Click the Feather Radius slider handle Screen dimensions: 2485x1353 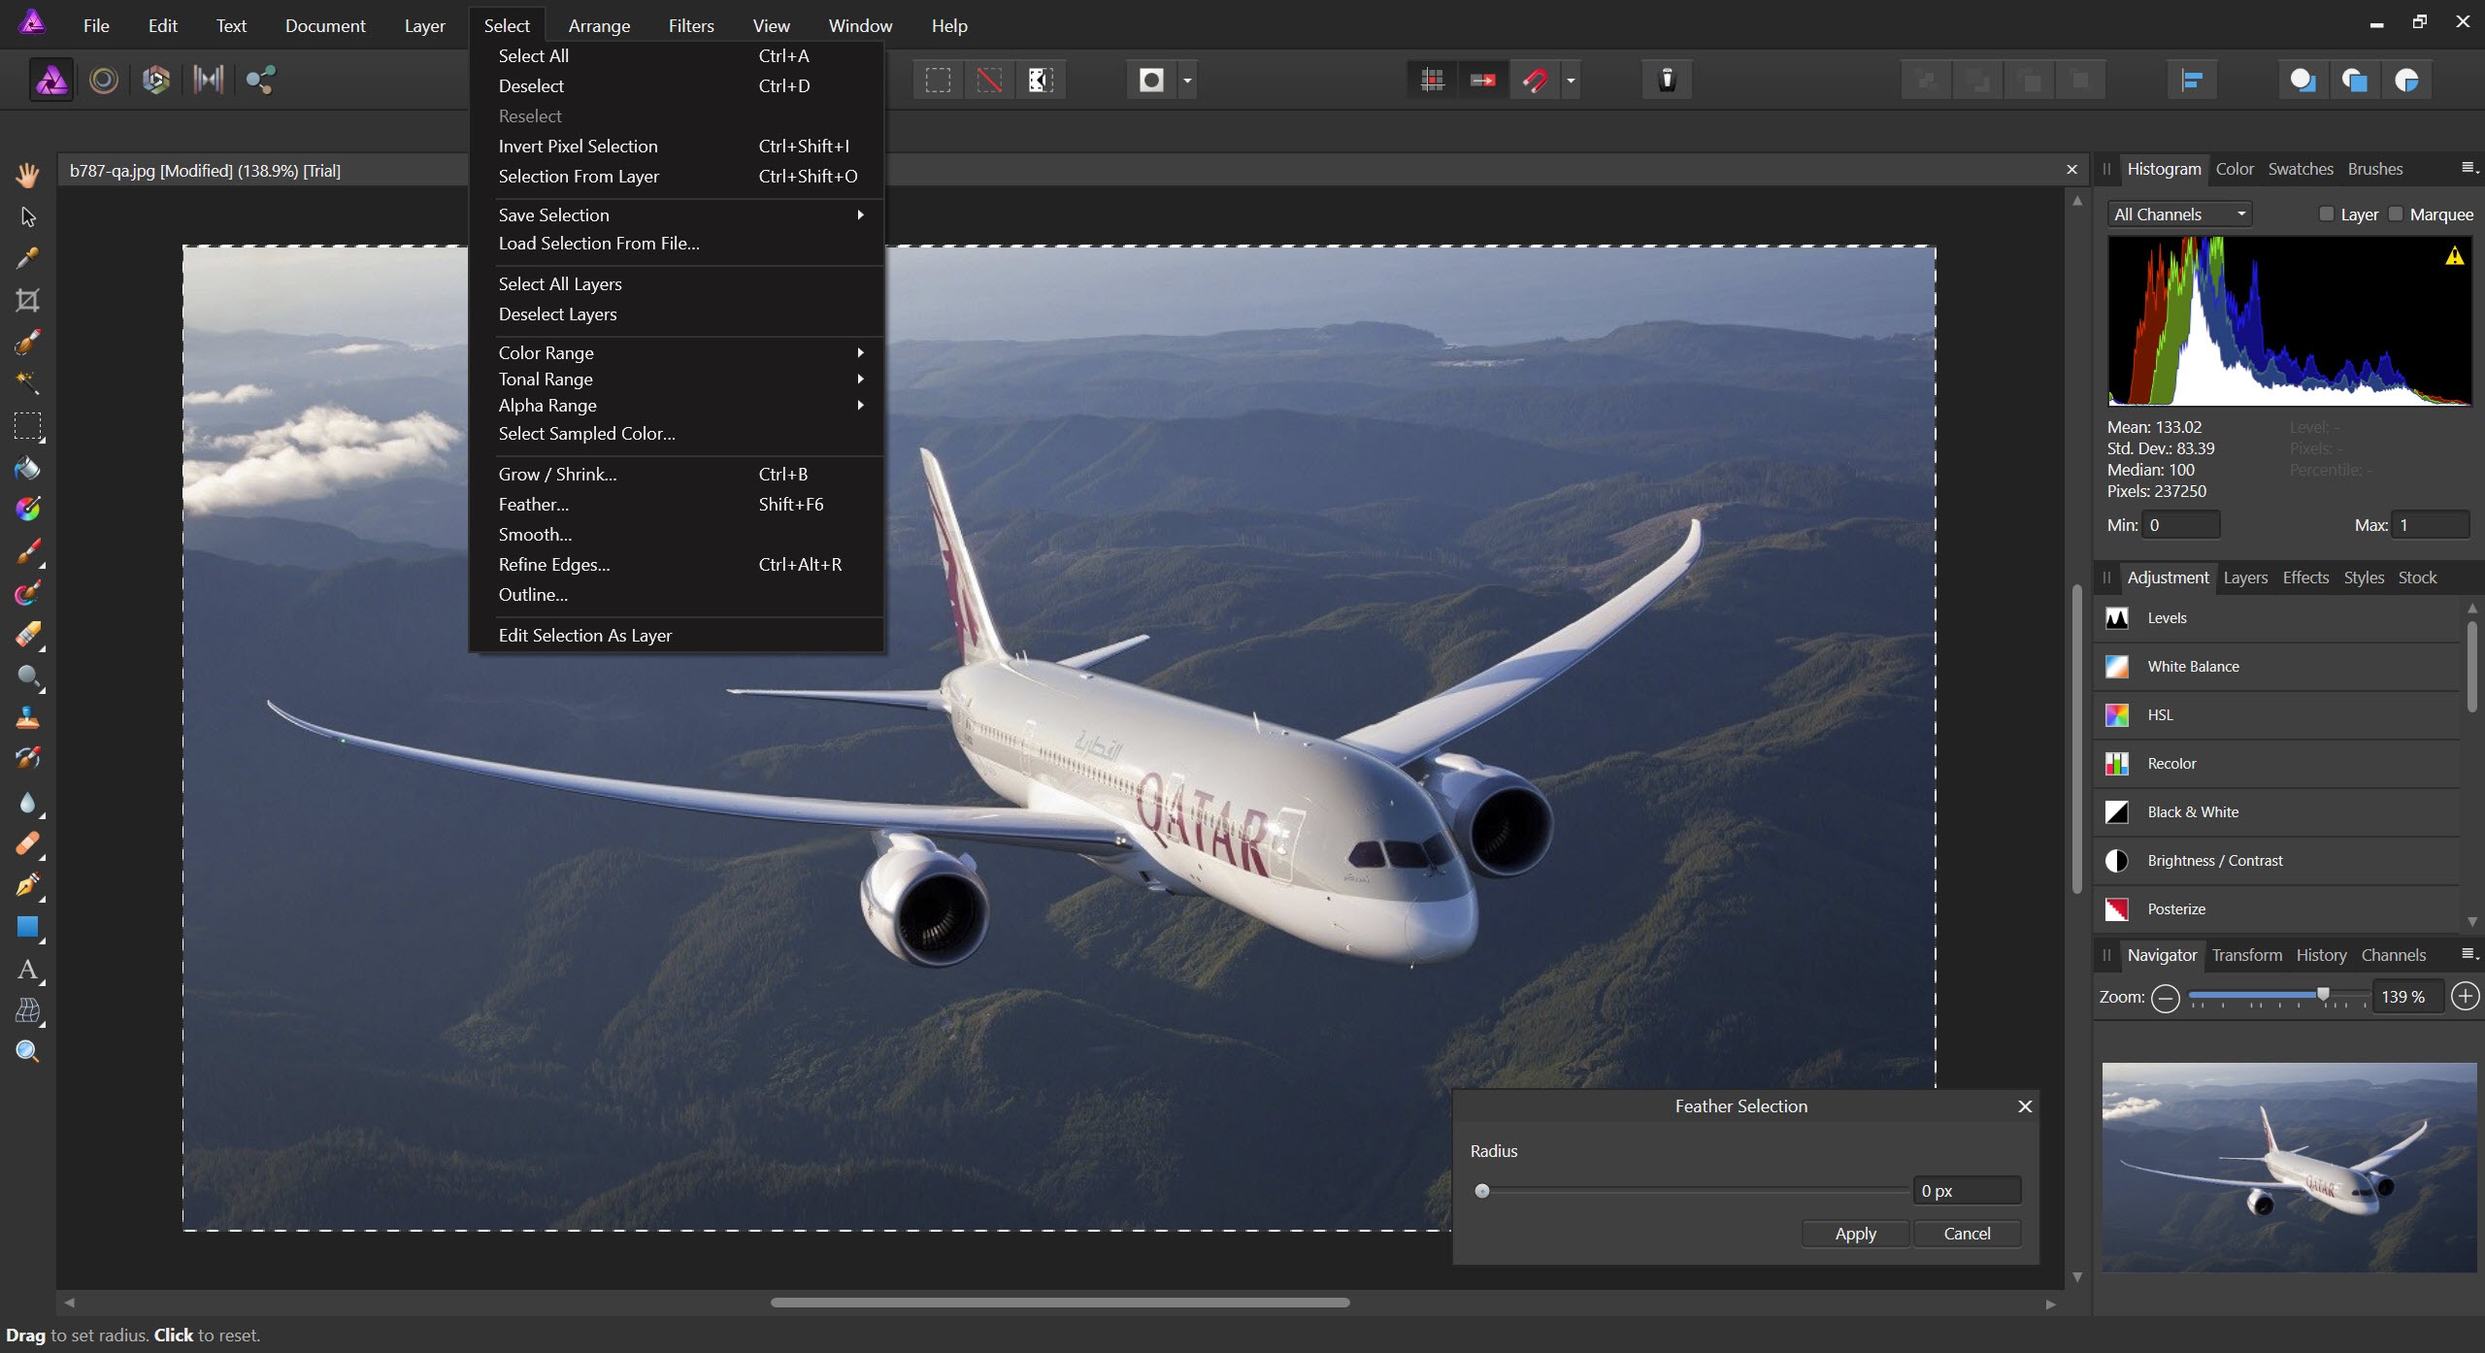click(1482, 1191)
